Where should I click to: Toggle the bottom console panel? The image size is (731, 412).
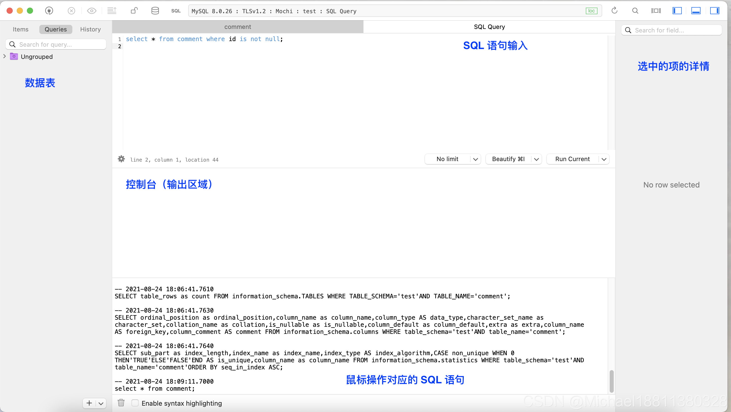coord(696,11)
